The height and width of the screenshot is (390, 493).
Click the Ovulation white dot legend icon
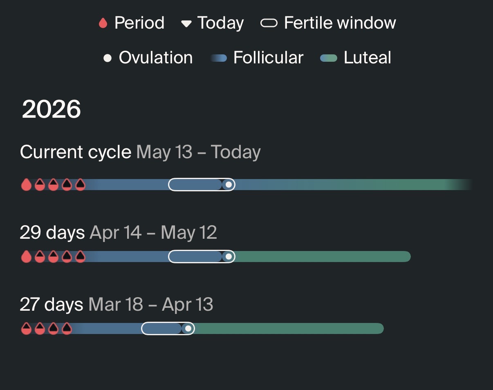(108, 58)
